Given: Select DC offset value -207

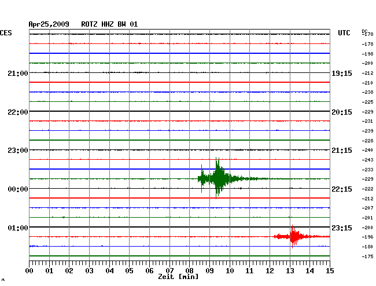Looking at the screenshot, I should point(367,208).
